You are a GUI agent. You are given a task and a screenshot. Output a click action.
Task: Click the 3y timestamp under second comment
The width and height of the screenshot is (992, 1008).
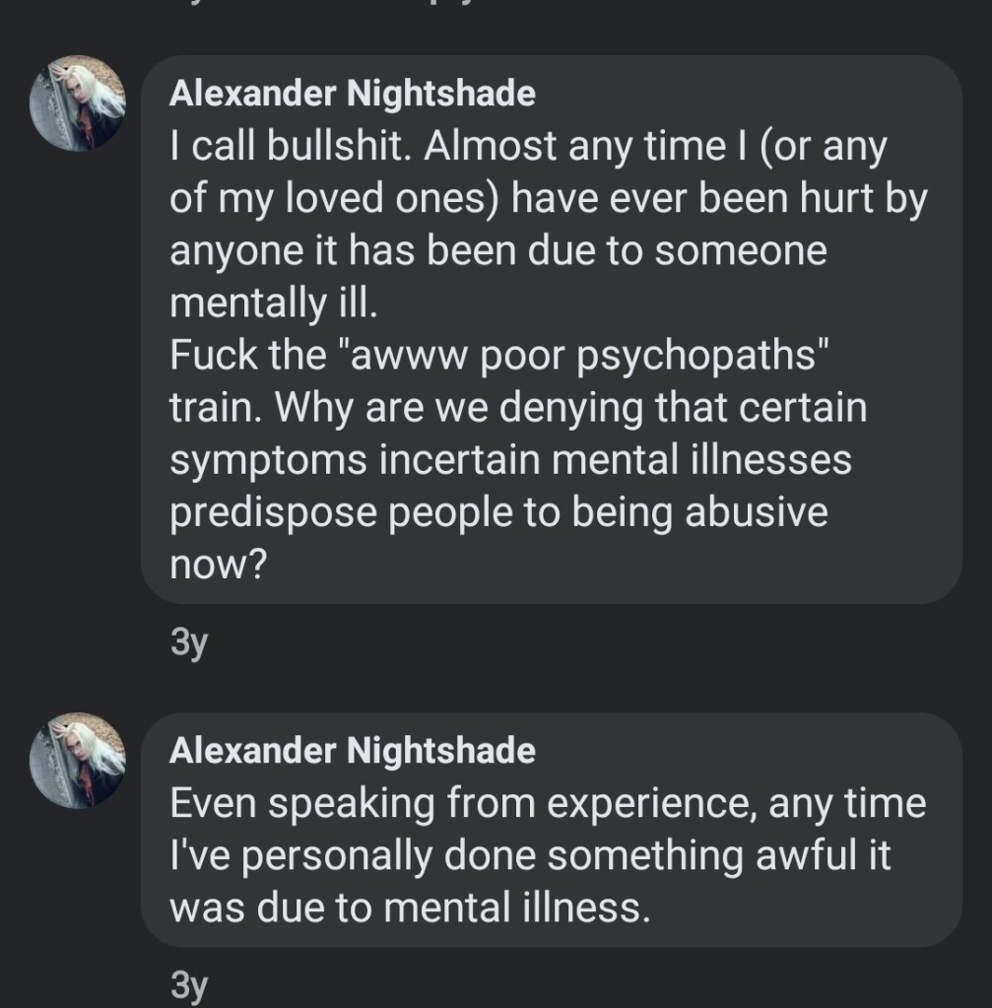(189, 984)
